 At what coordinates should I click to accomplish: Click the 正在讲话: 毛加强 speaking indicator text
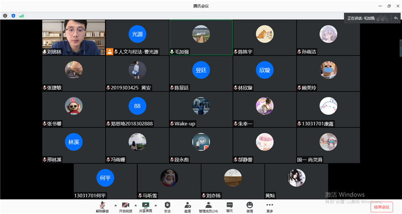tap(361, 18)
